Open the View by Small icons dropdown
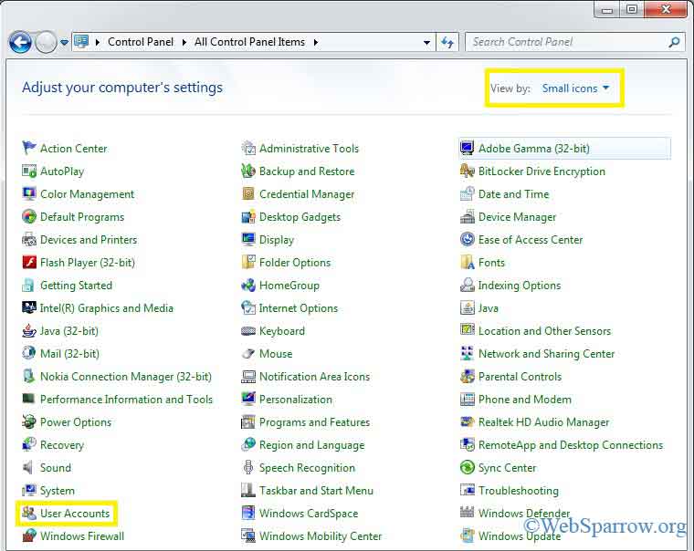694x551 pixels. click(575, 88)
